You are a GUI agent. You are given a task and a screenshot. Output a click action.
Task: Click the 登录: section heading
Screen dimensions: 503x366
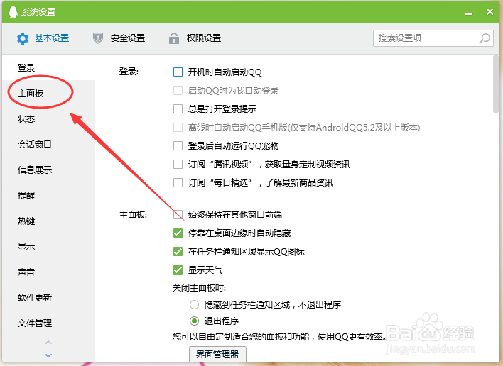tap(129, 72)
